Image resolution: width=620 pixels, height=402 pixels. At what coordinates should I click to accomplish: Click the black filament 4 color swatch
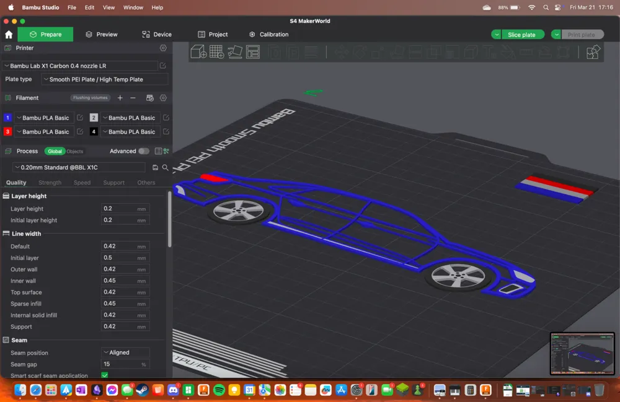94,131
